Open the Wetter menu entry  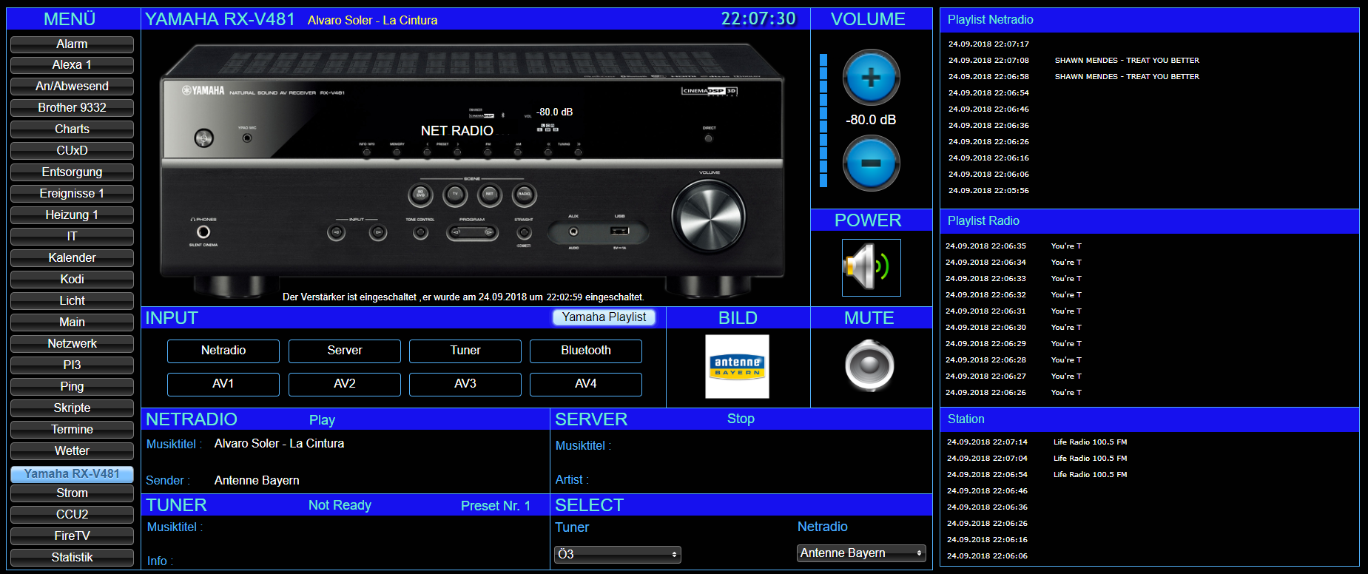coord(72,451)
